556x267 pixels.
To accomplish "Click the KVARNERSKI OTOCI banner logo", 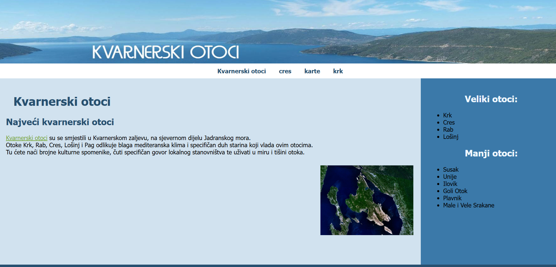I will pyautogui.click(x=166, y=52).
